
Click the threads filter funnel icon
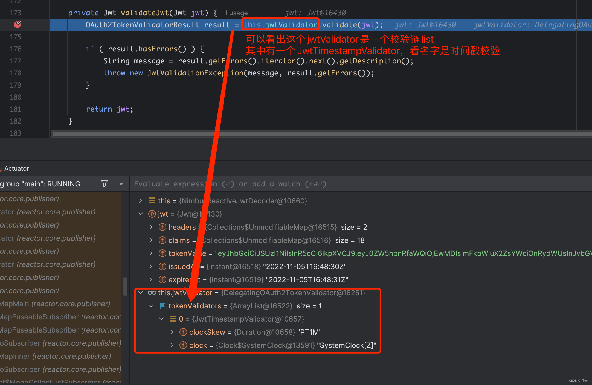104,184
